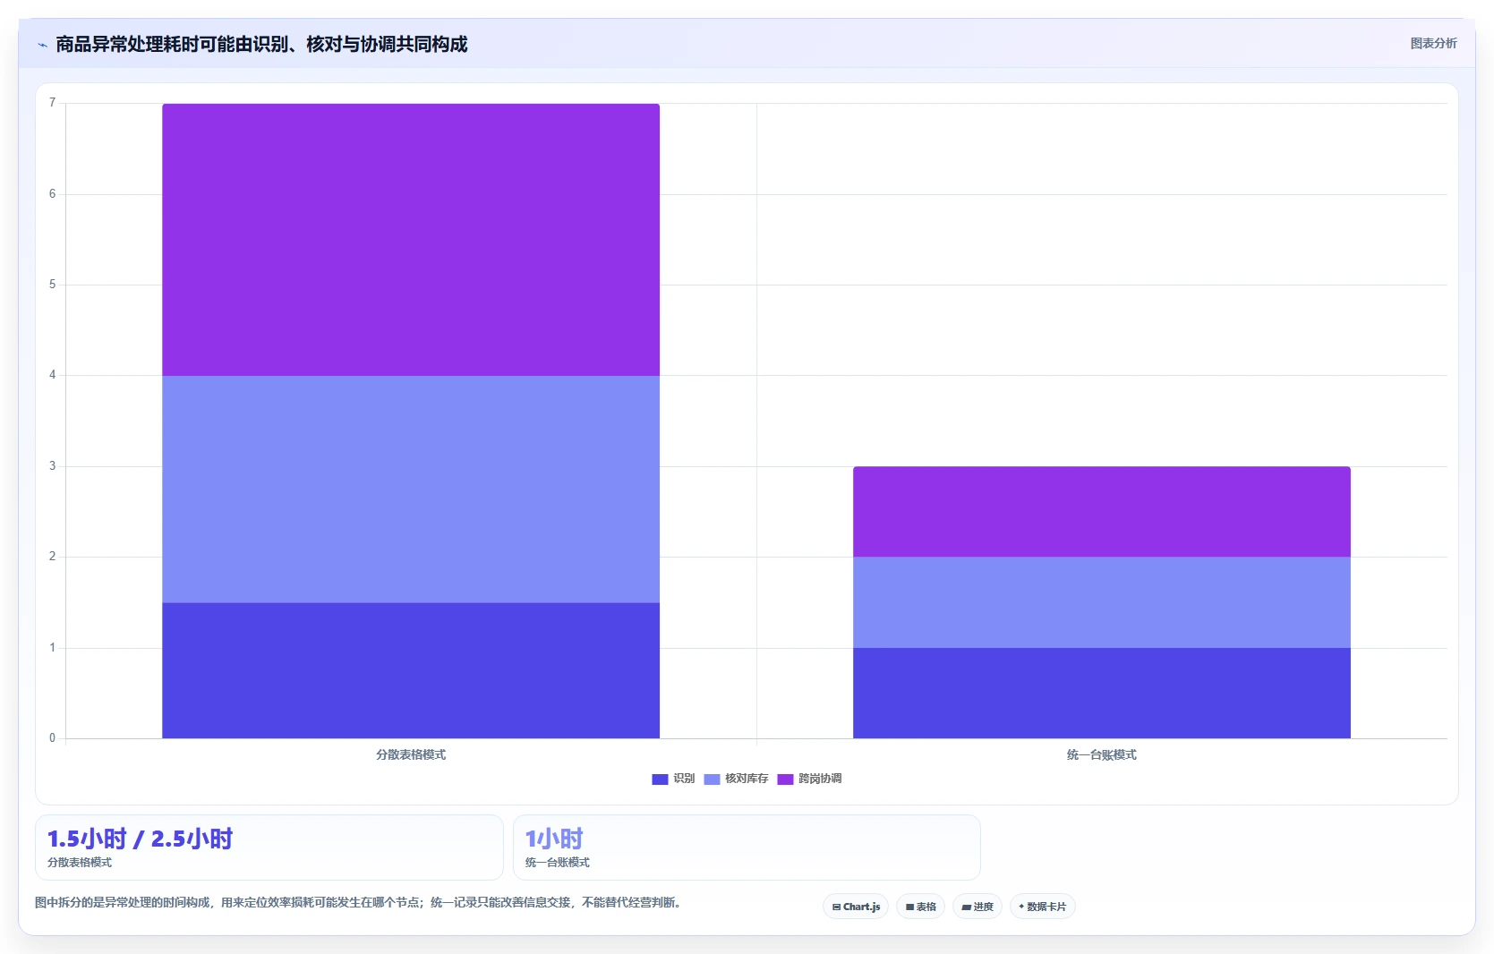Click the footnote text beginning 图中拆分的是异常处理
The height and width of the screenshot is (954, 1494).
tap(360, 902)
